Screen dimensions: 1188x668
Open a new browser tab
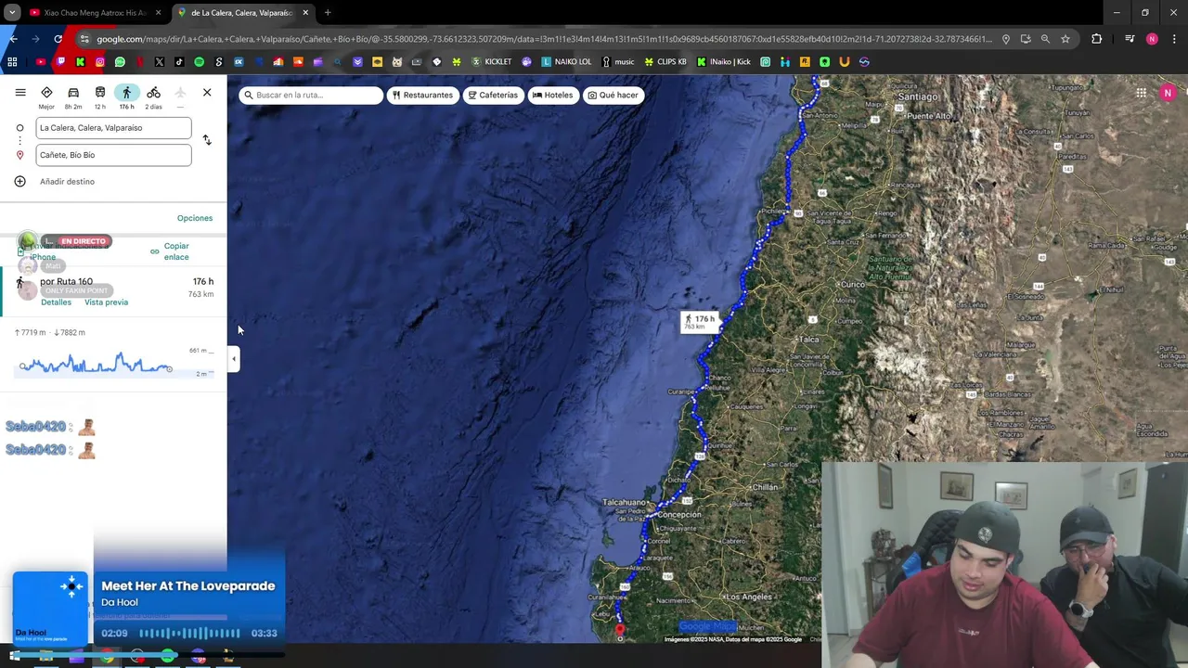328,13
